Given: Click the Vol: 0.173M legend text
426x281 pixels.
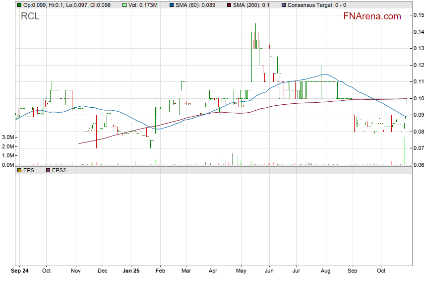Looking at the screenshot, I should coord(143,4).
